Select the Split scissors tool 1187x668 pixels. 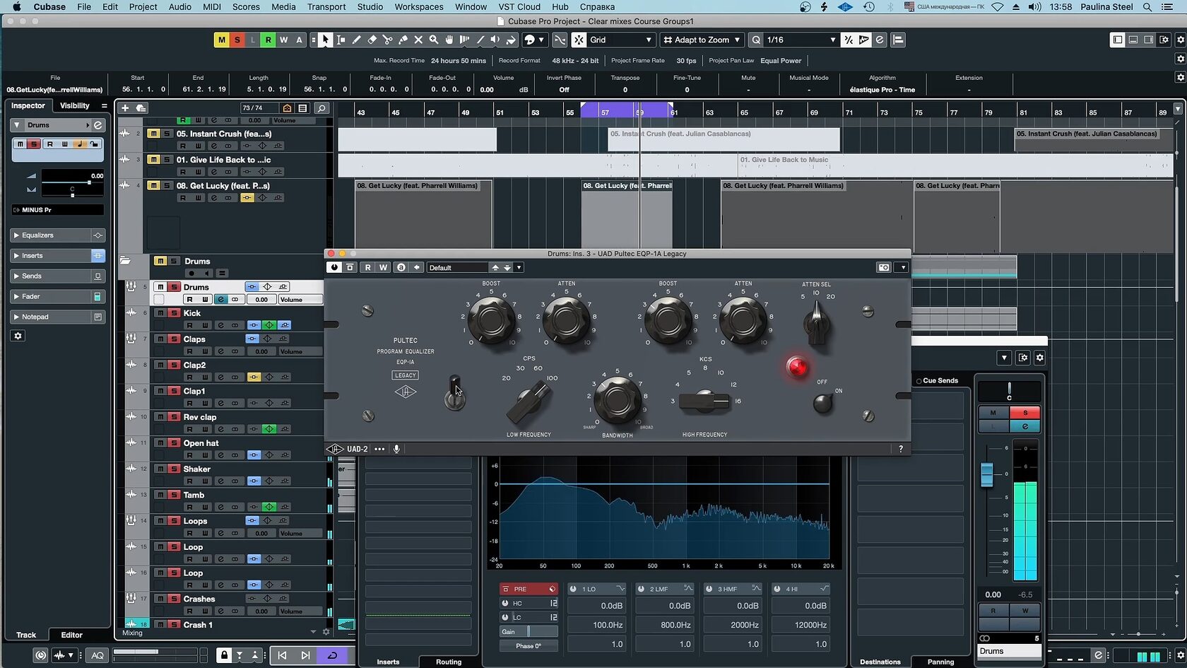click(387, 40)
